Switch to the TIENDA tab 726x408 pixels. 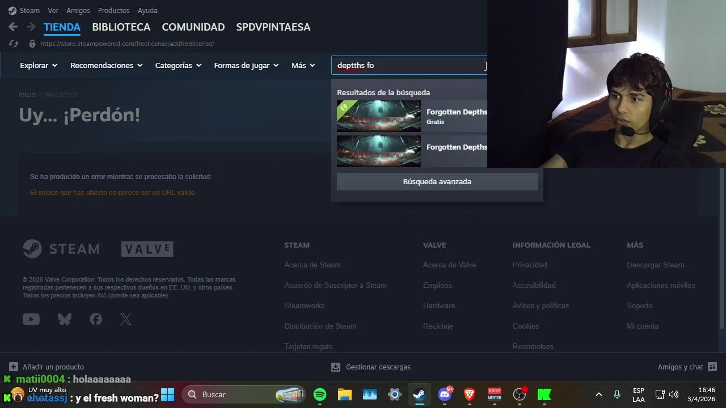(x=62, y=27)
